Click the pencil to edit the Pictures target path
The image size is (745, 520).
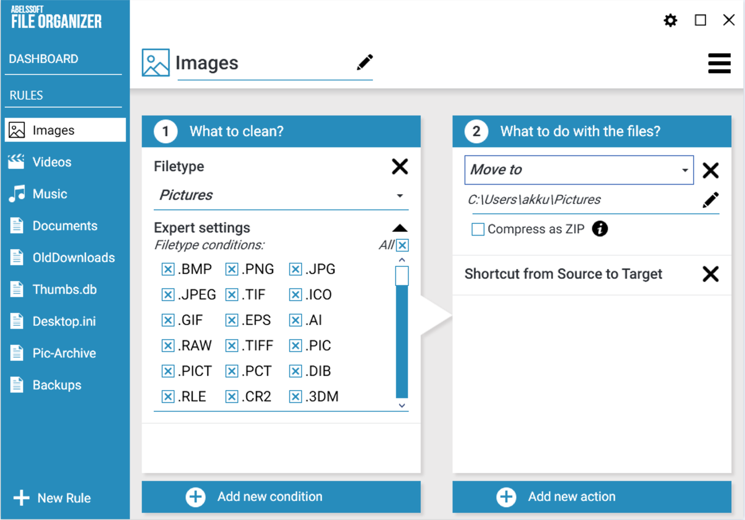(x=710, y=200)
